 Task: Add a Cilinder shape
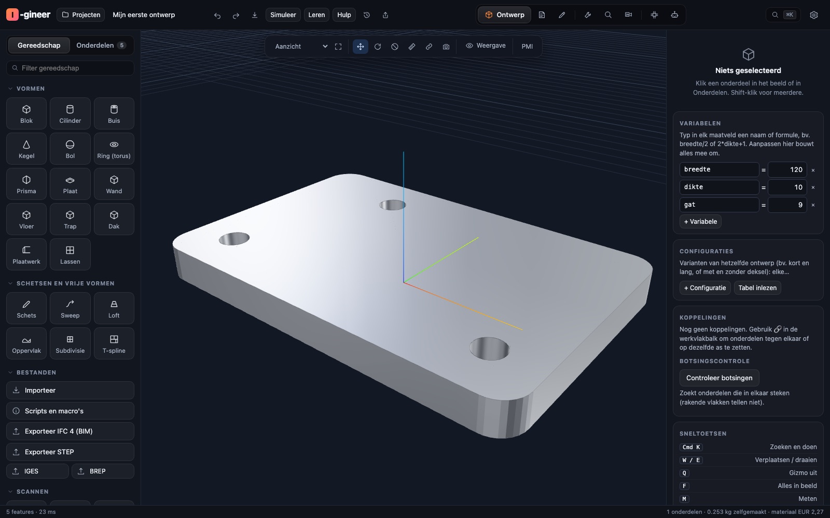coord(70,113)
